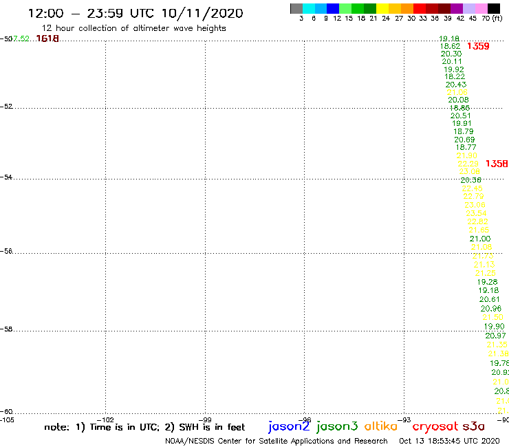Click the lavender swatch in the color scale
The width and height of the screenshot is (509, 447).
(468, 8)
